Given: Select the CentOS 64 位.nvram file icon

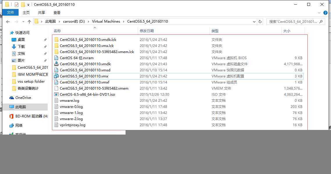Looking at the screenshot, I should tap(56, 58).
